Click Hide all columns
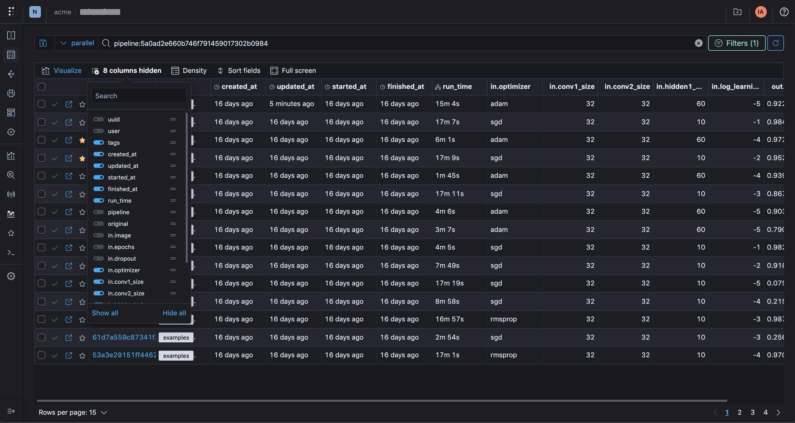 pos(174,313)
